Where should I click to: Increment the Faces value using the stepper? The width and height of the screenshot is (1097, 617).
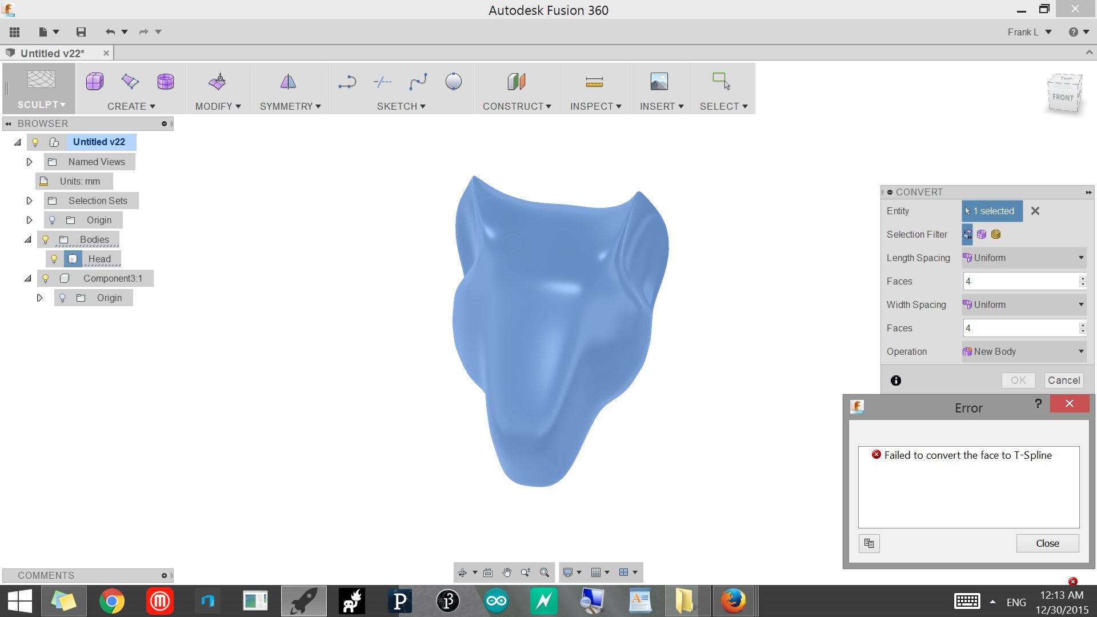[1082, 278]
